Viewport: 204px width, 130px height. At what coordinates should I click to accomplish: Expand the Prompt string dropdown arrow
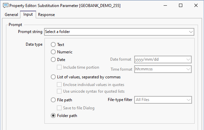coord(191,32)
